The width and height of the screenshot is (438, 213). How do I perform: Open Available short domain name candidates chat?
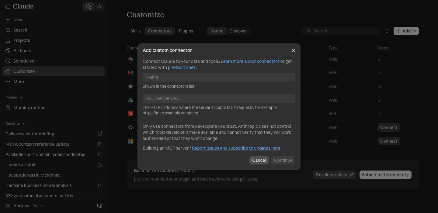[x=45, y=154]
